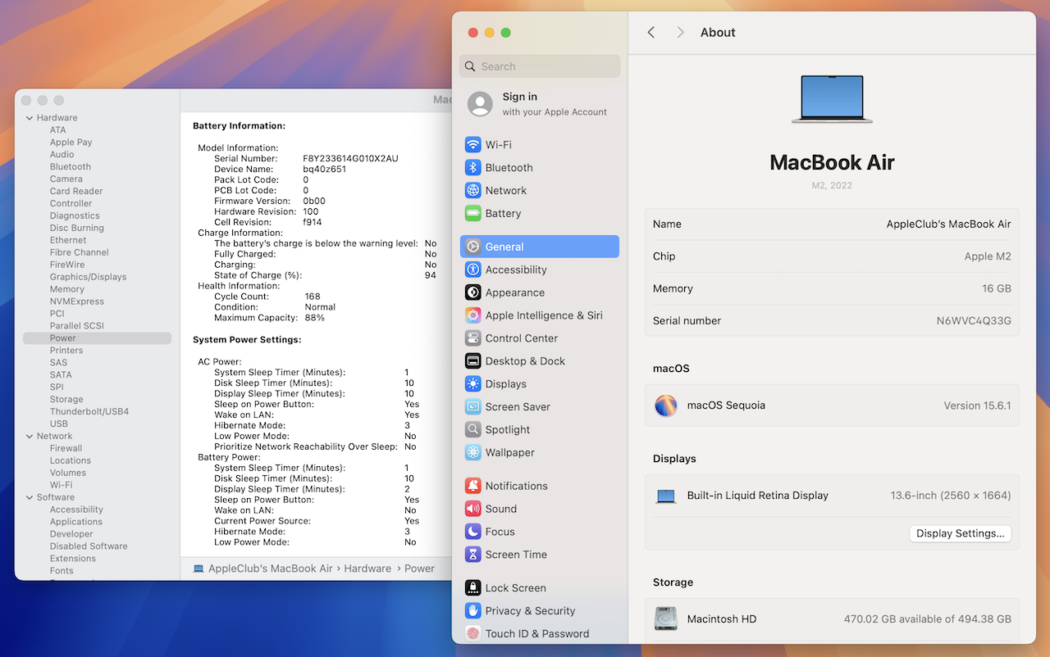Image resolution: width=1050 pixels, height=657 pixels.
Task: Select the Apple Intelligence & Siri icon
Action: point(472,315)
